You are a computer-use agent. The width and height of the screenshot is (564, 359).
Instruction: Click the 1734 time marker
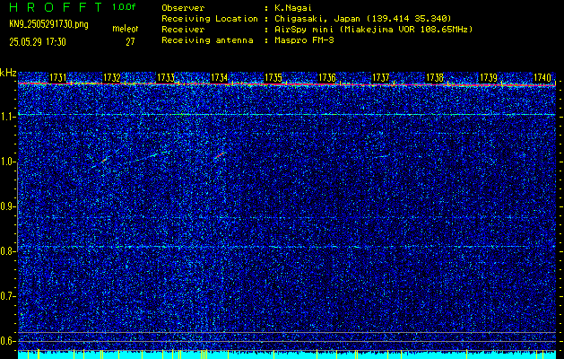click(x=219, y=78)
